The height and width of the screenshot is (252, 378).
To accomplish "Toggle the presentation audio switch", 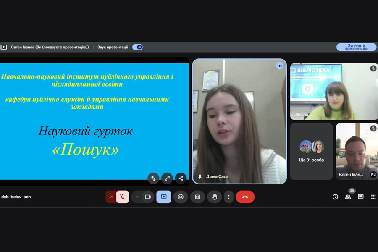I will [137, 47].
